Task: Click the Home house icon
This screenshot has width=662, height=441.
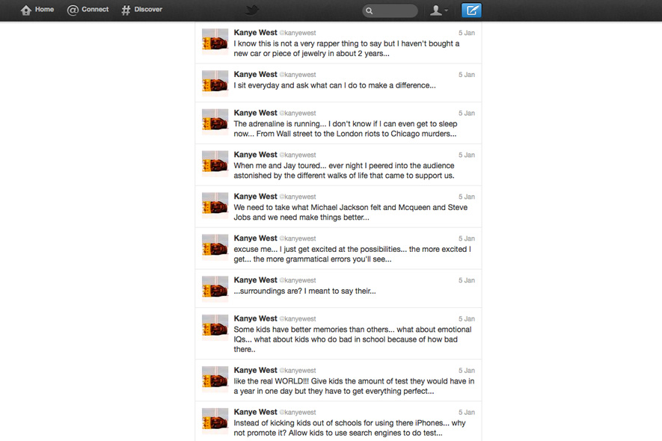Action: tap(25, 10)
